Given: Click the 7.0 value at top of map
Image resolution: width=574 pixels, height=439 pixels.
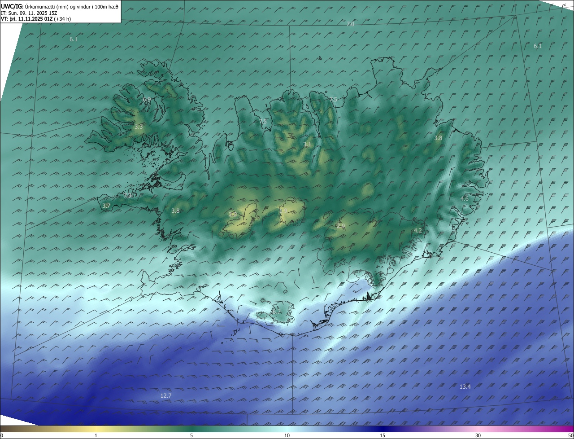Looking at the screenshot, I should [x=350, y=24].
